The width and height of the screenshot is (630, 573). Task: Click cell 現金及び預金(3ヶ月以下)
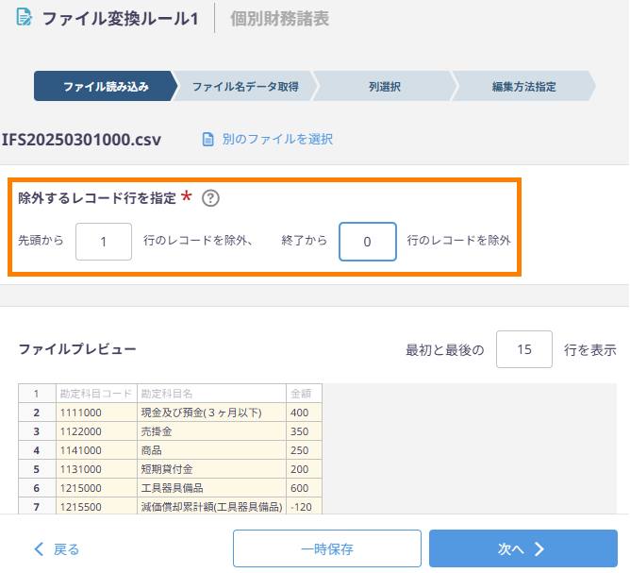[211, 413]
